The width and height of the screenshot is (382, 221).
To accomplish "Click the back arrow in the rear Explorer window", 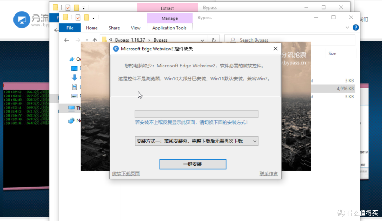I will (56, 30).
